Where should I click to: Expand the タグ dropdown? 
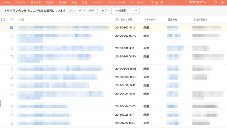pos(105,11)
